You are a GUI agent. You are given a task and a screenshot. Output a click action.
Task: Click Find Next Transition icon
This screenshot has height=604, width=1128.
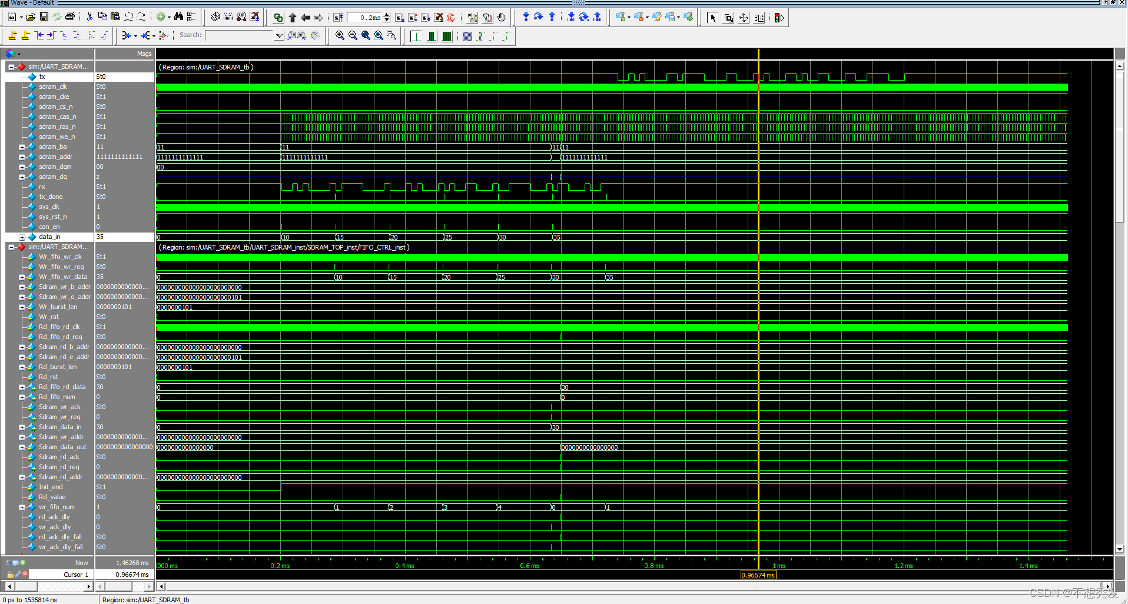pyautogui.click(x=51, y=36)
